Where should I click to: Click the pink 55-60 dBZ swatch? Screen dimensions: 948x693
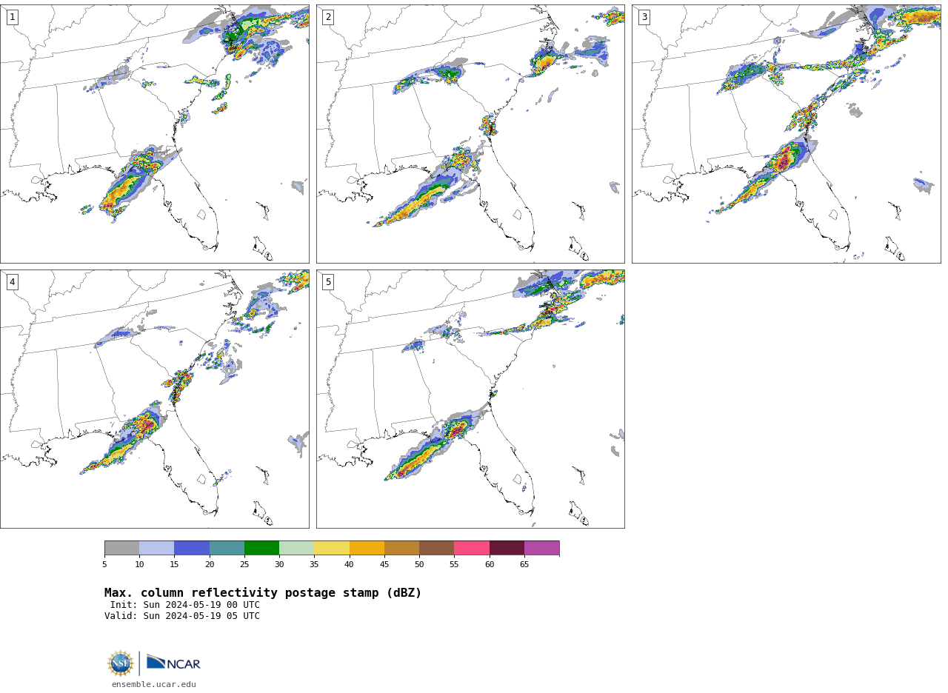[472, 548]
